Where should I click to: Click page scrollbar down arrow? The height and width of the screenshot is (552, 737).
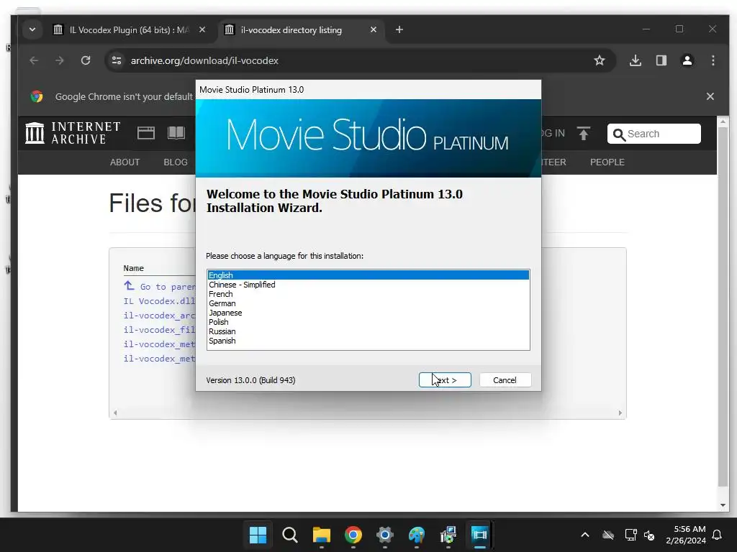pos(723,505)
